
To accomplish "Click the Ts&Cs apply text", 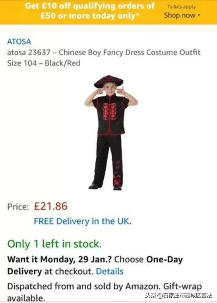I will coord(181,7).
